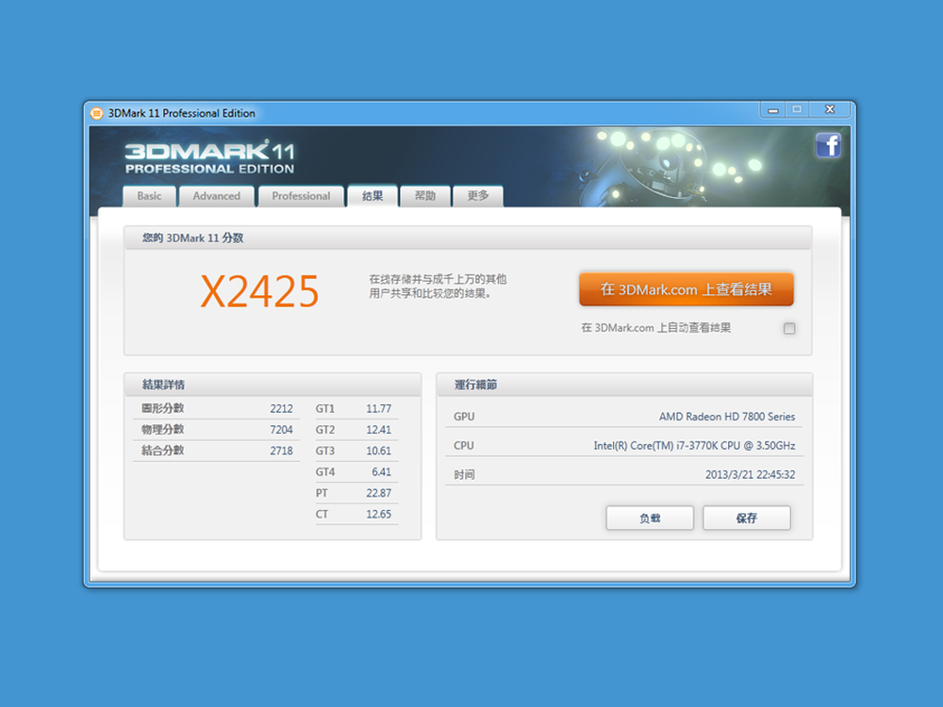
Task: Click the X2425 score value
Action: pyautogui.click(x=259, y=291)
